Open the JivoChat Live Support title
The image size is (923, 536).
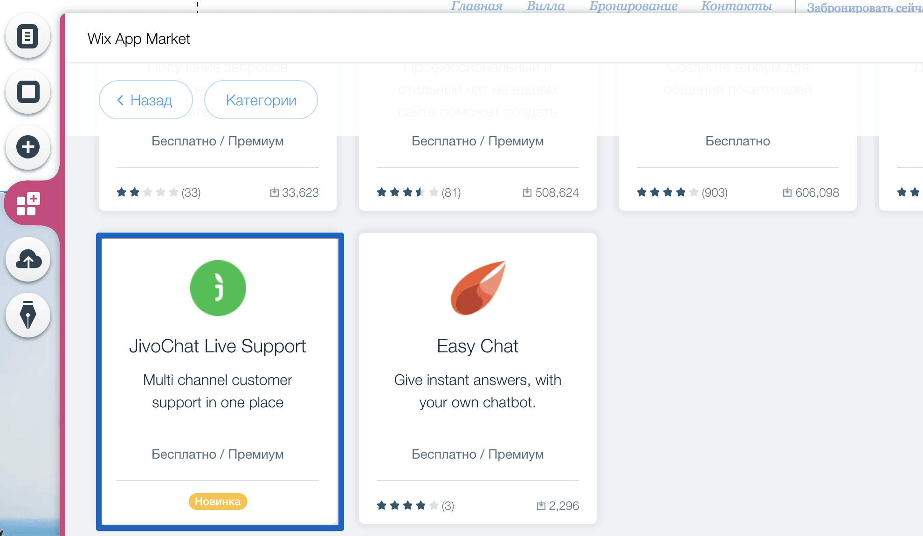(218, 346)
